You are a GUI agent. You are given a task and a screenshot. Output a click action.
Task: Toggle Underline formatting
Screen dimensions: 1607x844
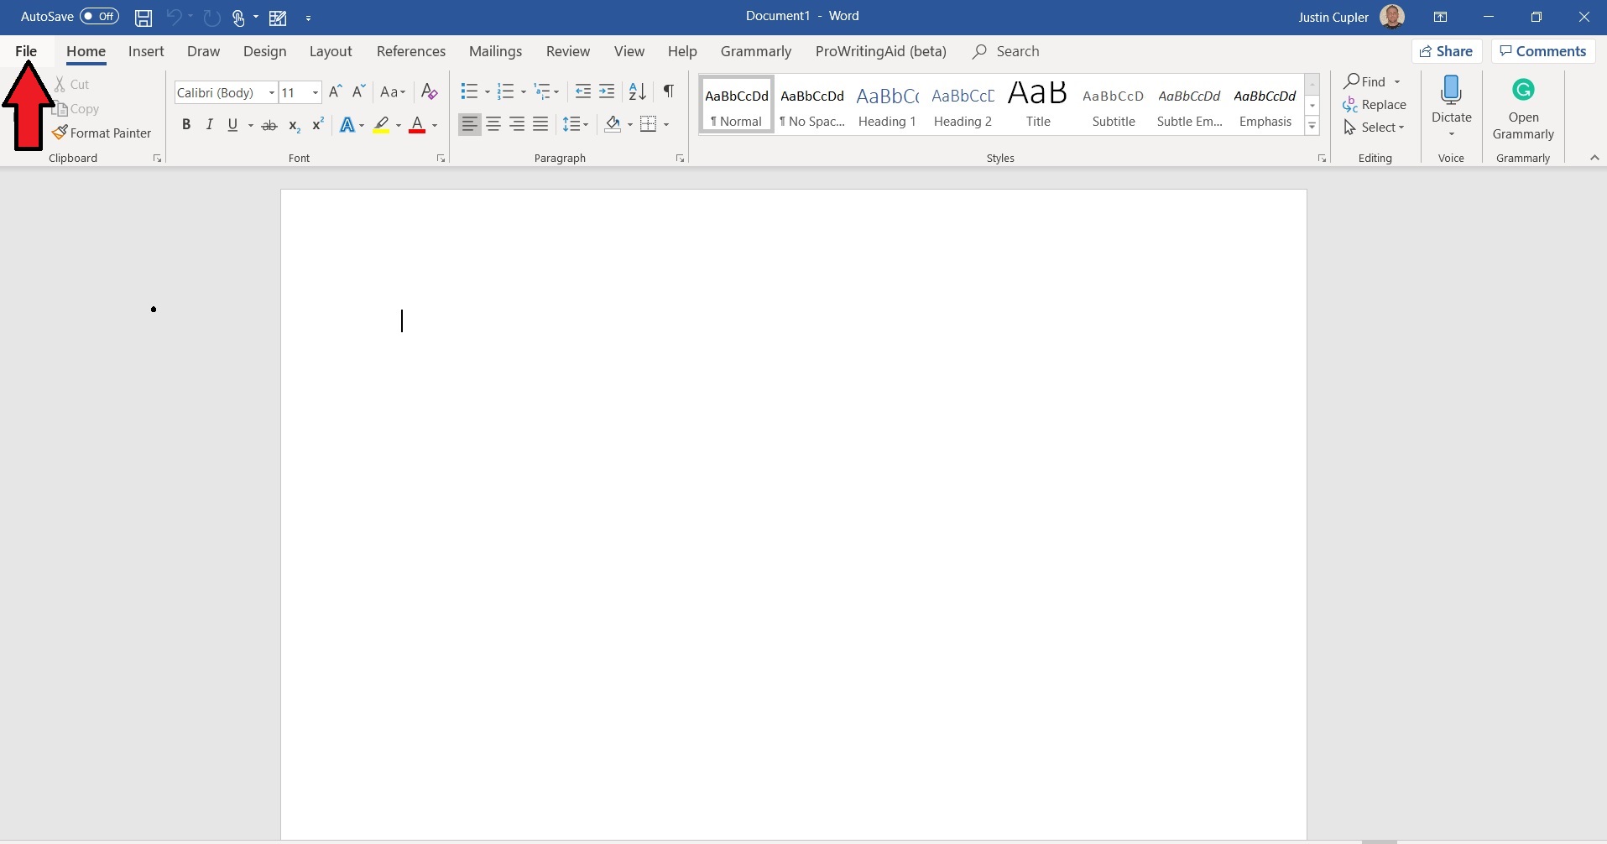[x=232, y=125]
